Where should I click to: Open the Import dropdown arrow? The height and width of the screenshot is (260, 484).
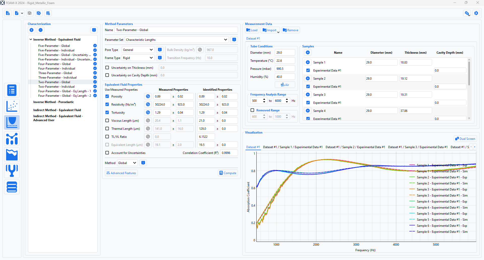pyautogui.click(x=278, y=32)
